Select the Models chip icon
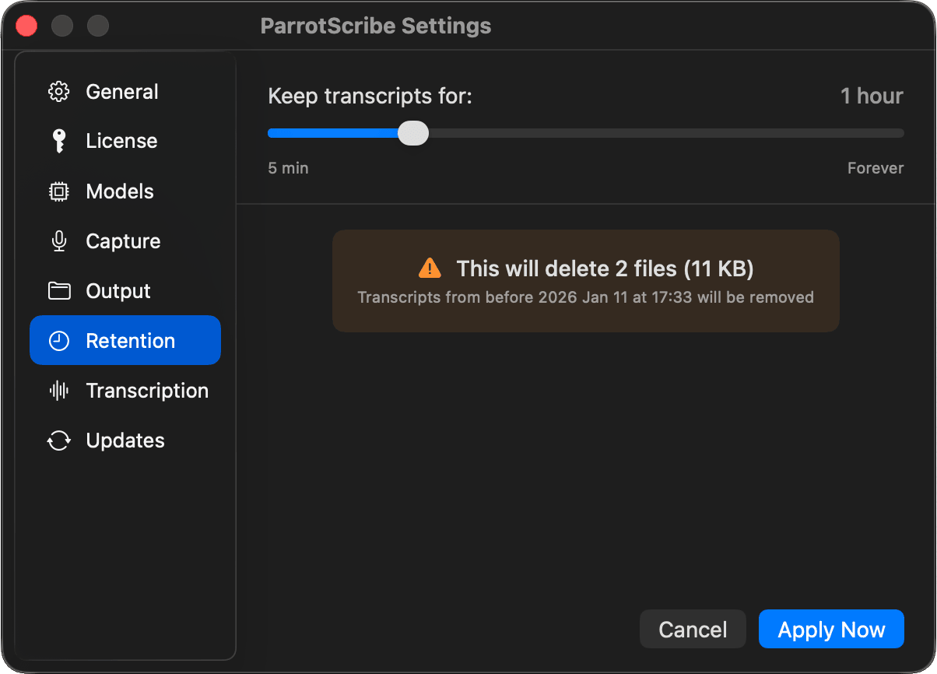This screenshot has height=674, width=937. point(59,191)
